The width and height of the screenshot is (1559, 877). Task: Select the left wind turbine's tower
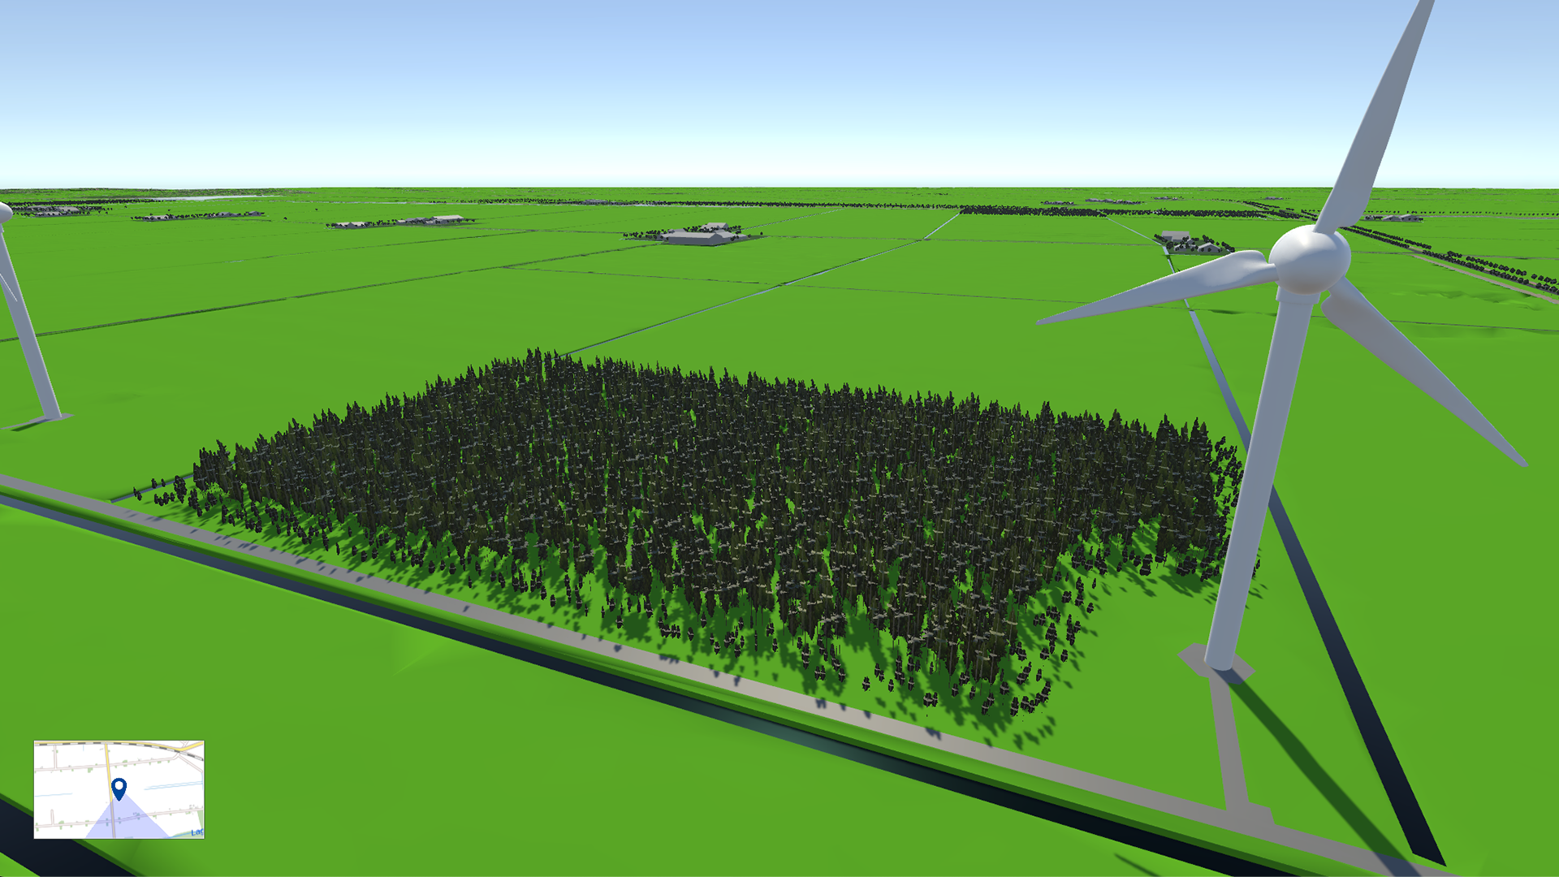[31, 341]
